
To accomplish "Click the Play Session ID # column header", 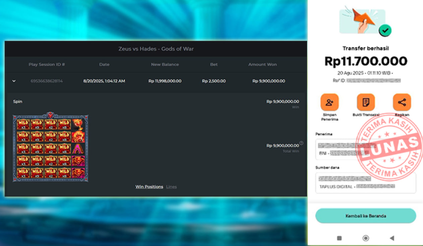I will [x=47, y=64].
